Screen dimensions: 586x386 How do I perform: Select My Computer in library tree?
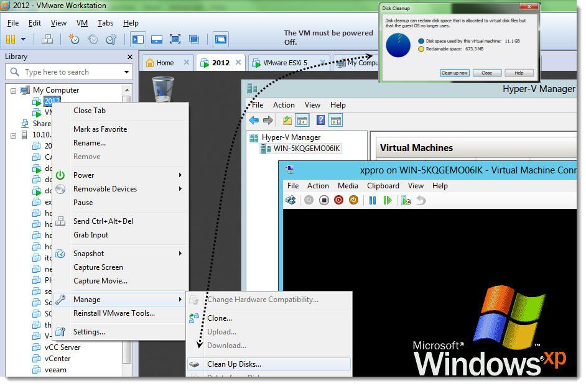point(56,90)
